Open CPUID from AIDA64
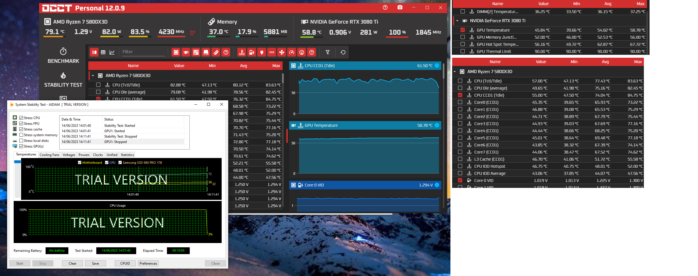The image size is (698, 276). coord(125,263)
